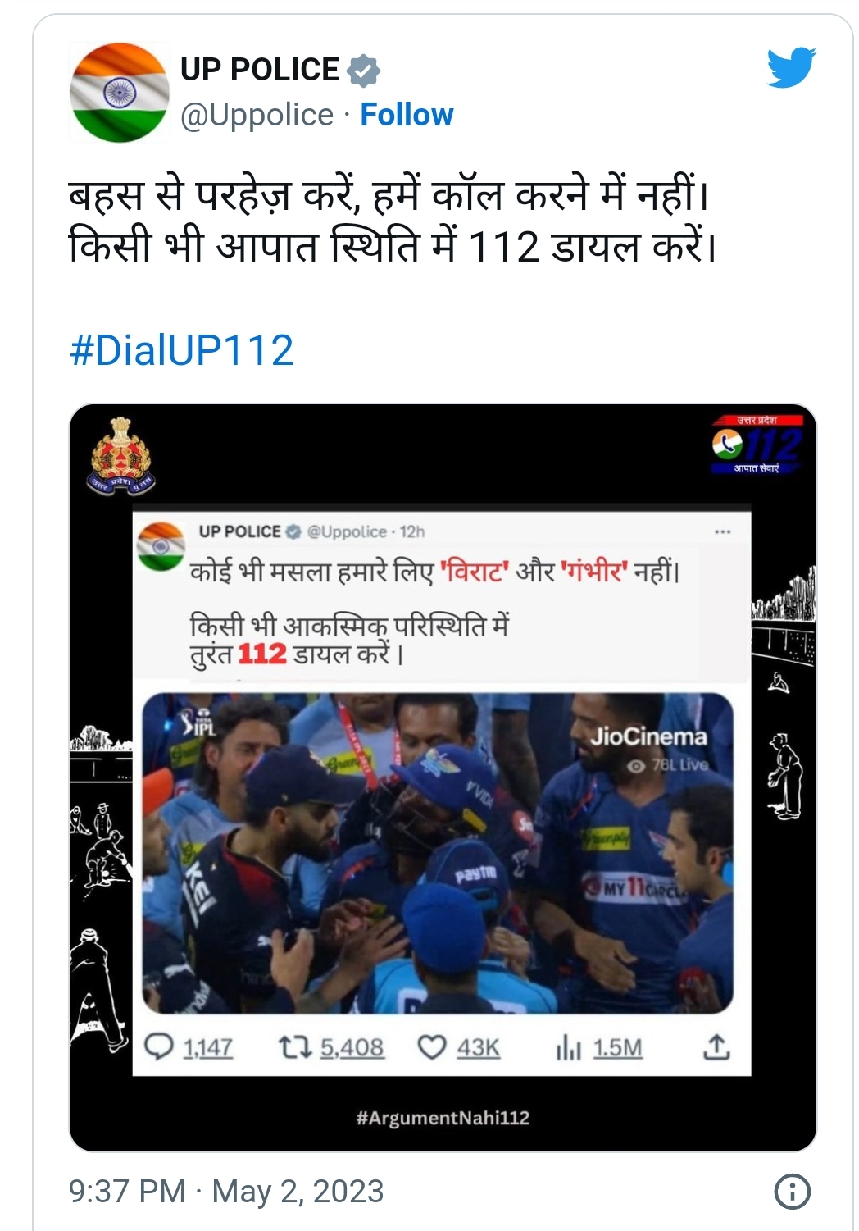
Task: Open the 9:37 PM May 2, 2023 timestamp
Action: click(x=226, y=1192)
